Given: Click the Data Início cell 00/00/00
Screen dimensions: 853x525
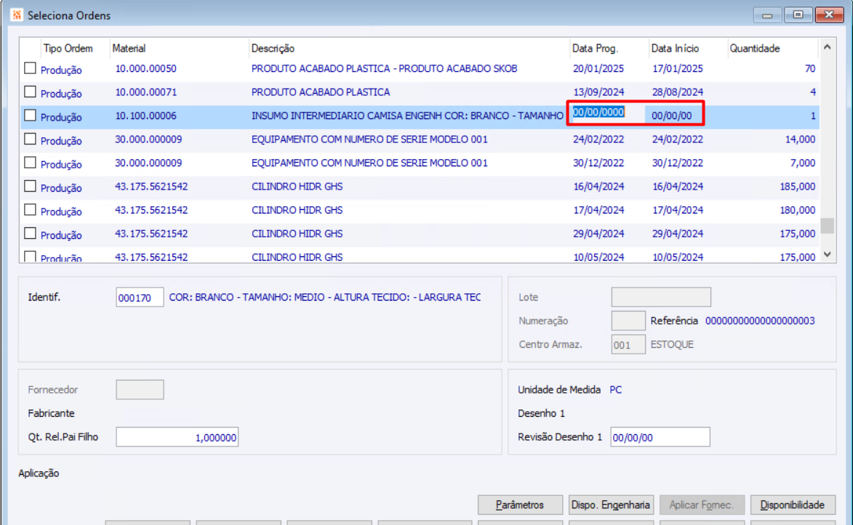Looking at the screenshot, I should (x=672, y=115).
